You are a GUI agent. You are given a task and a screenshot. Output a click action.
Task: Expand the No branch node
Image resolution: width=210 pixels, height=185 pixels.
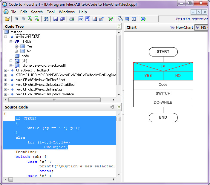(x=16, y=51)
